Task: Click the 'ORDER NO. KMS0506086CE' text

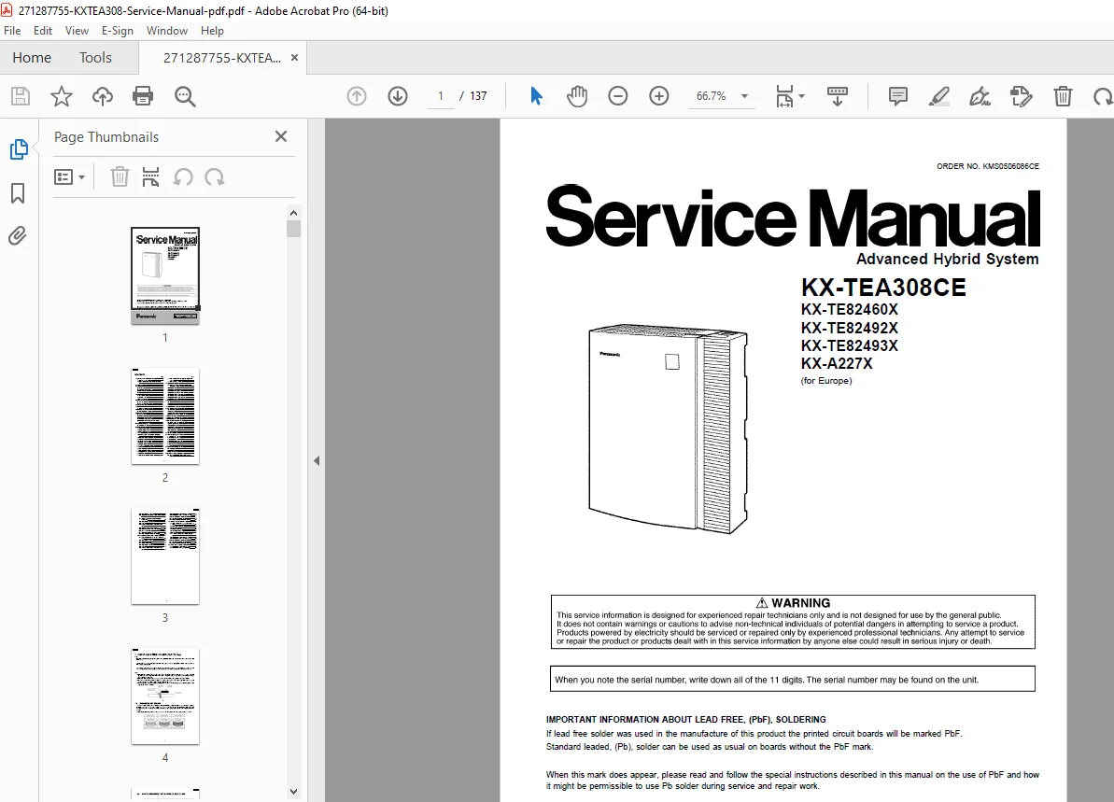Action: click(988, 166)
